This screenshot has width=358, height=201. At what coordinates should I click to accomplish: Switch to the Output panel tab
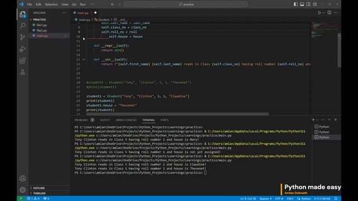105,120
